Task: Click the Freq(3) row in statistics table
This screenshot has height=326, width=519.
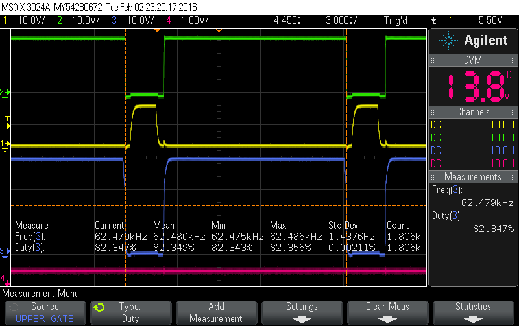Action: (x=218, y=237)
